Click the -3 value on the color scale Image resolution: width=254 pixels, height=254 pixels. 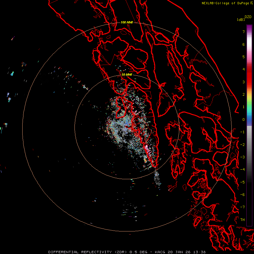click(x=242, y=157)
